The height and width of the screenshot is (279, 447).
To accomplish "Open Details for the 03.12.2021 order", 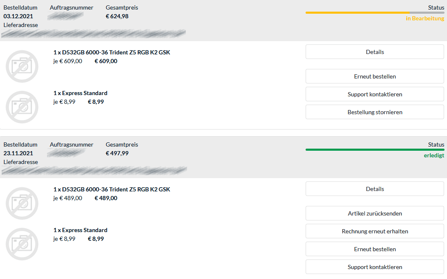I will pos(375,52).
